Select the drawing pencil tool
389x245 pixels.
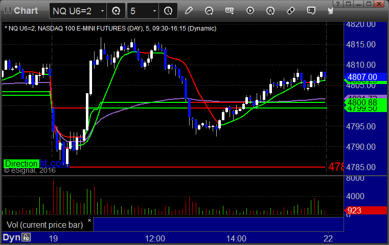point(189,11)
